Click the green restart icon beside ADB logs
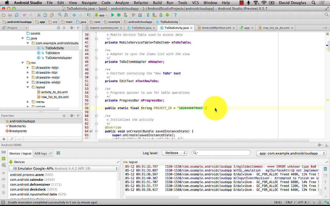 (x=58, y=153)
